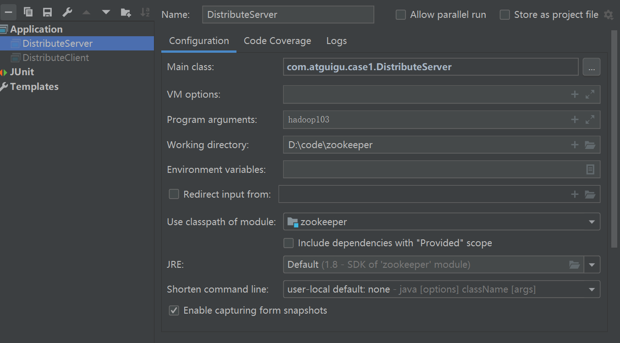Switch to the Code Coverage tab
Viewport: 620px width, 343px height.
(x=277, y=41)
